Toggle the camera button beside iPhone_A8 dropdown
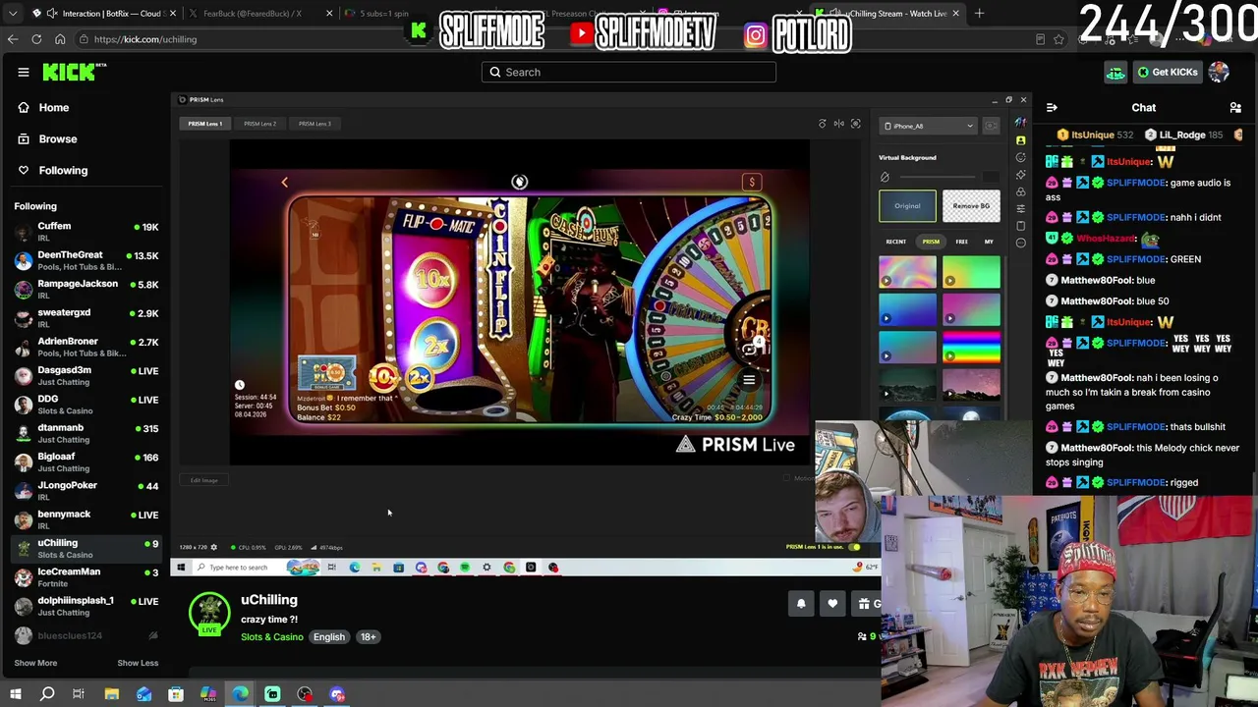This screenshot has height=707, width=1258. tap(991, 126)
